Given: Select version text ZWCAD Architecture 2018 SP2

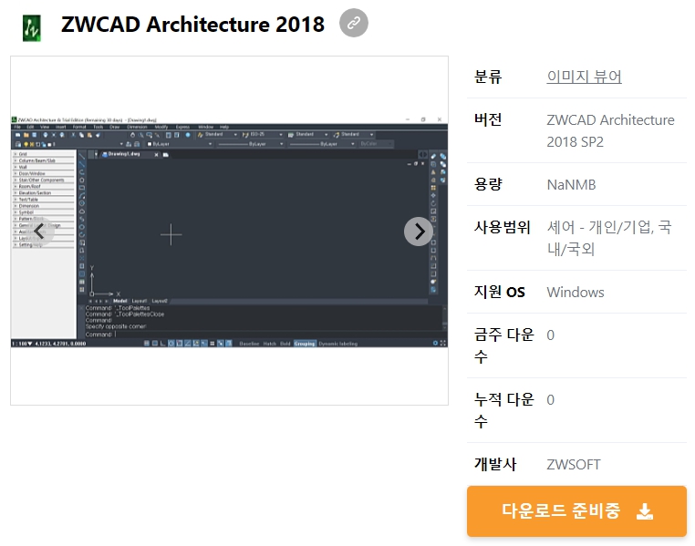Looking at the screenshot, I should click(610, 130).
